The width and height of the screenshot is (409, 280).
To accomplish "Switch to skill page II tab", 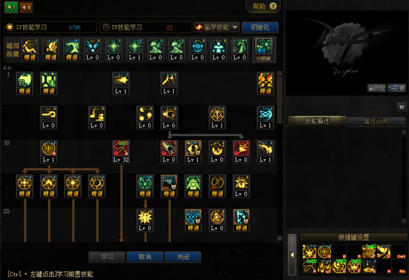I will (x=26, y=7).
